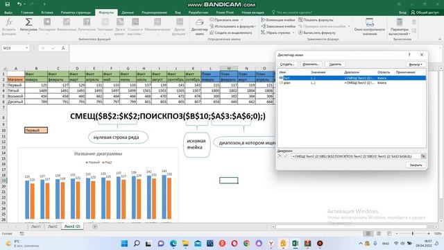Screen dimensions: 444x250
Task: Open the Logical functions library icon
Action: [87, 22]
